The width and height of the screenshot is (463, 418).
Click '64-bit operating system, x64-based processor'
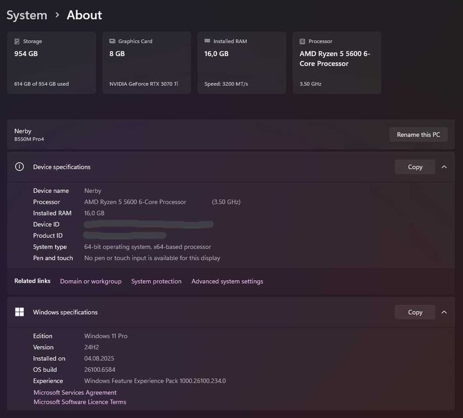pyautogui.click(x=148, y=247)
